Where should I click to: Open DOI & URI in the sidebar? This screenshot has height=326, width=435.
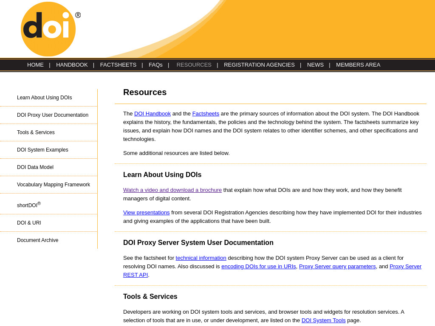pos(29,223)
